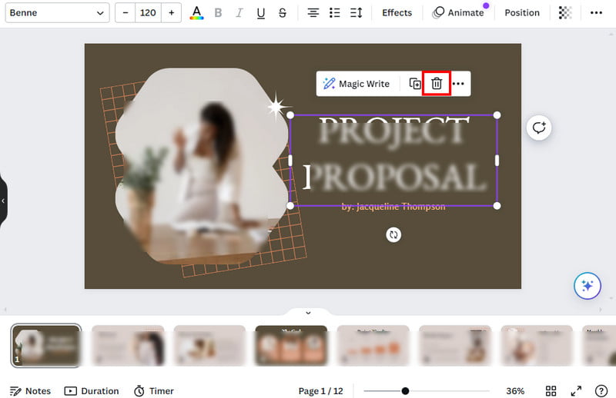
Task: Open the Effects panel
Action: click(397, 13)
